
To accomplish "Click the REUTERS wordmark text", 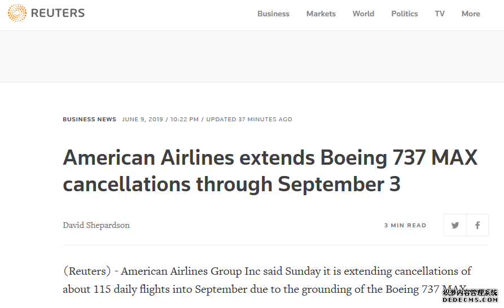I will click(x=58, y=13).
